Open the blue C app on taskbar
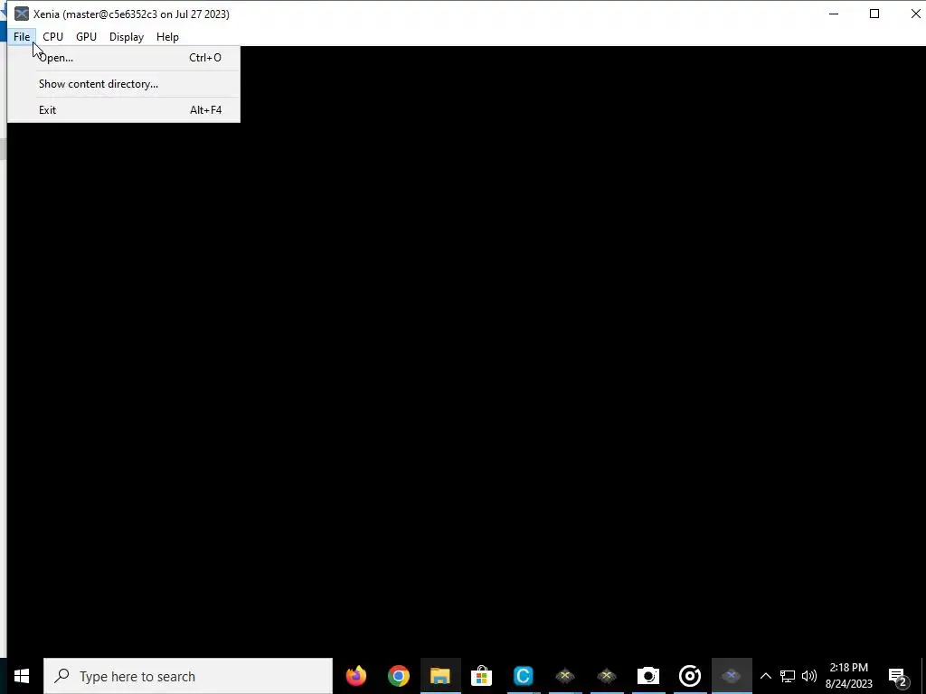 [x=524, y=676]
